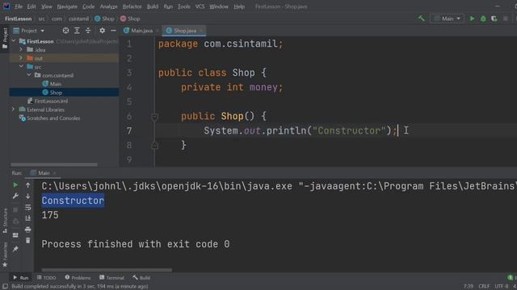Select FirstLesson.iml file

[x=48, y=101]
